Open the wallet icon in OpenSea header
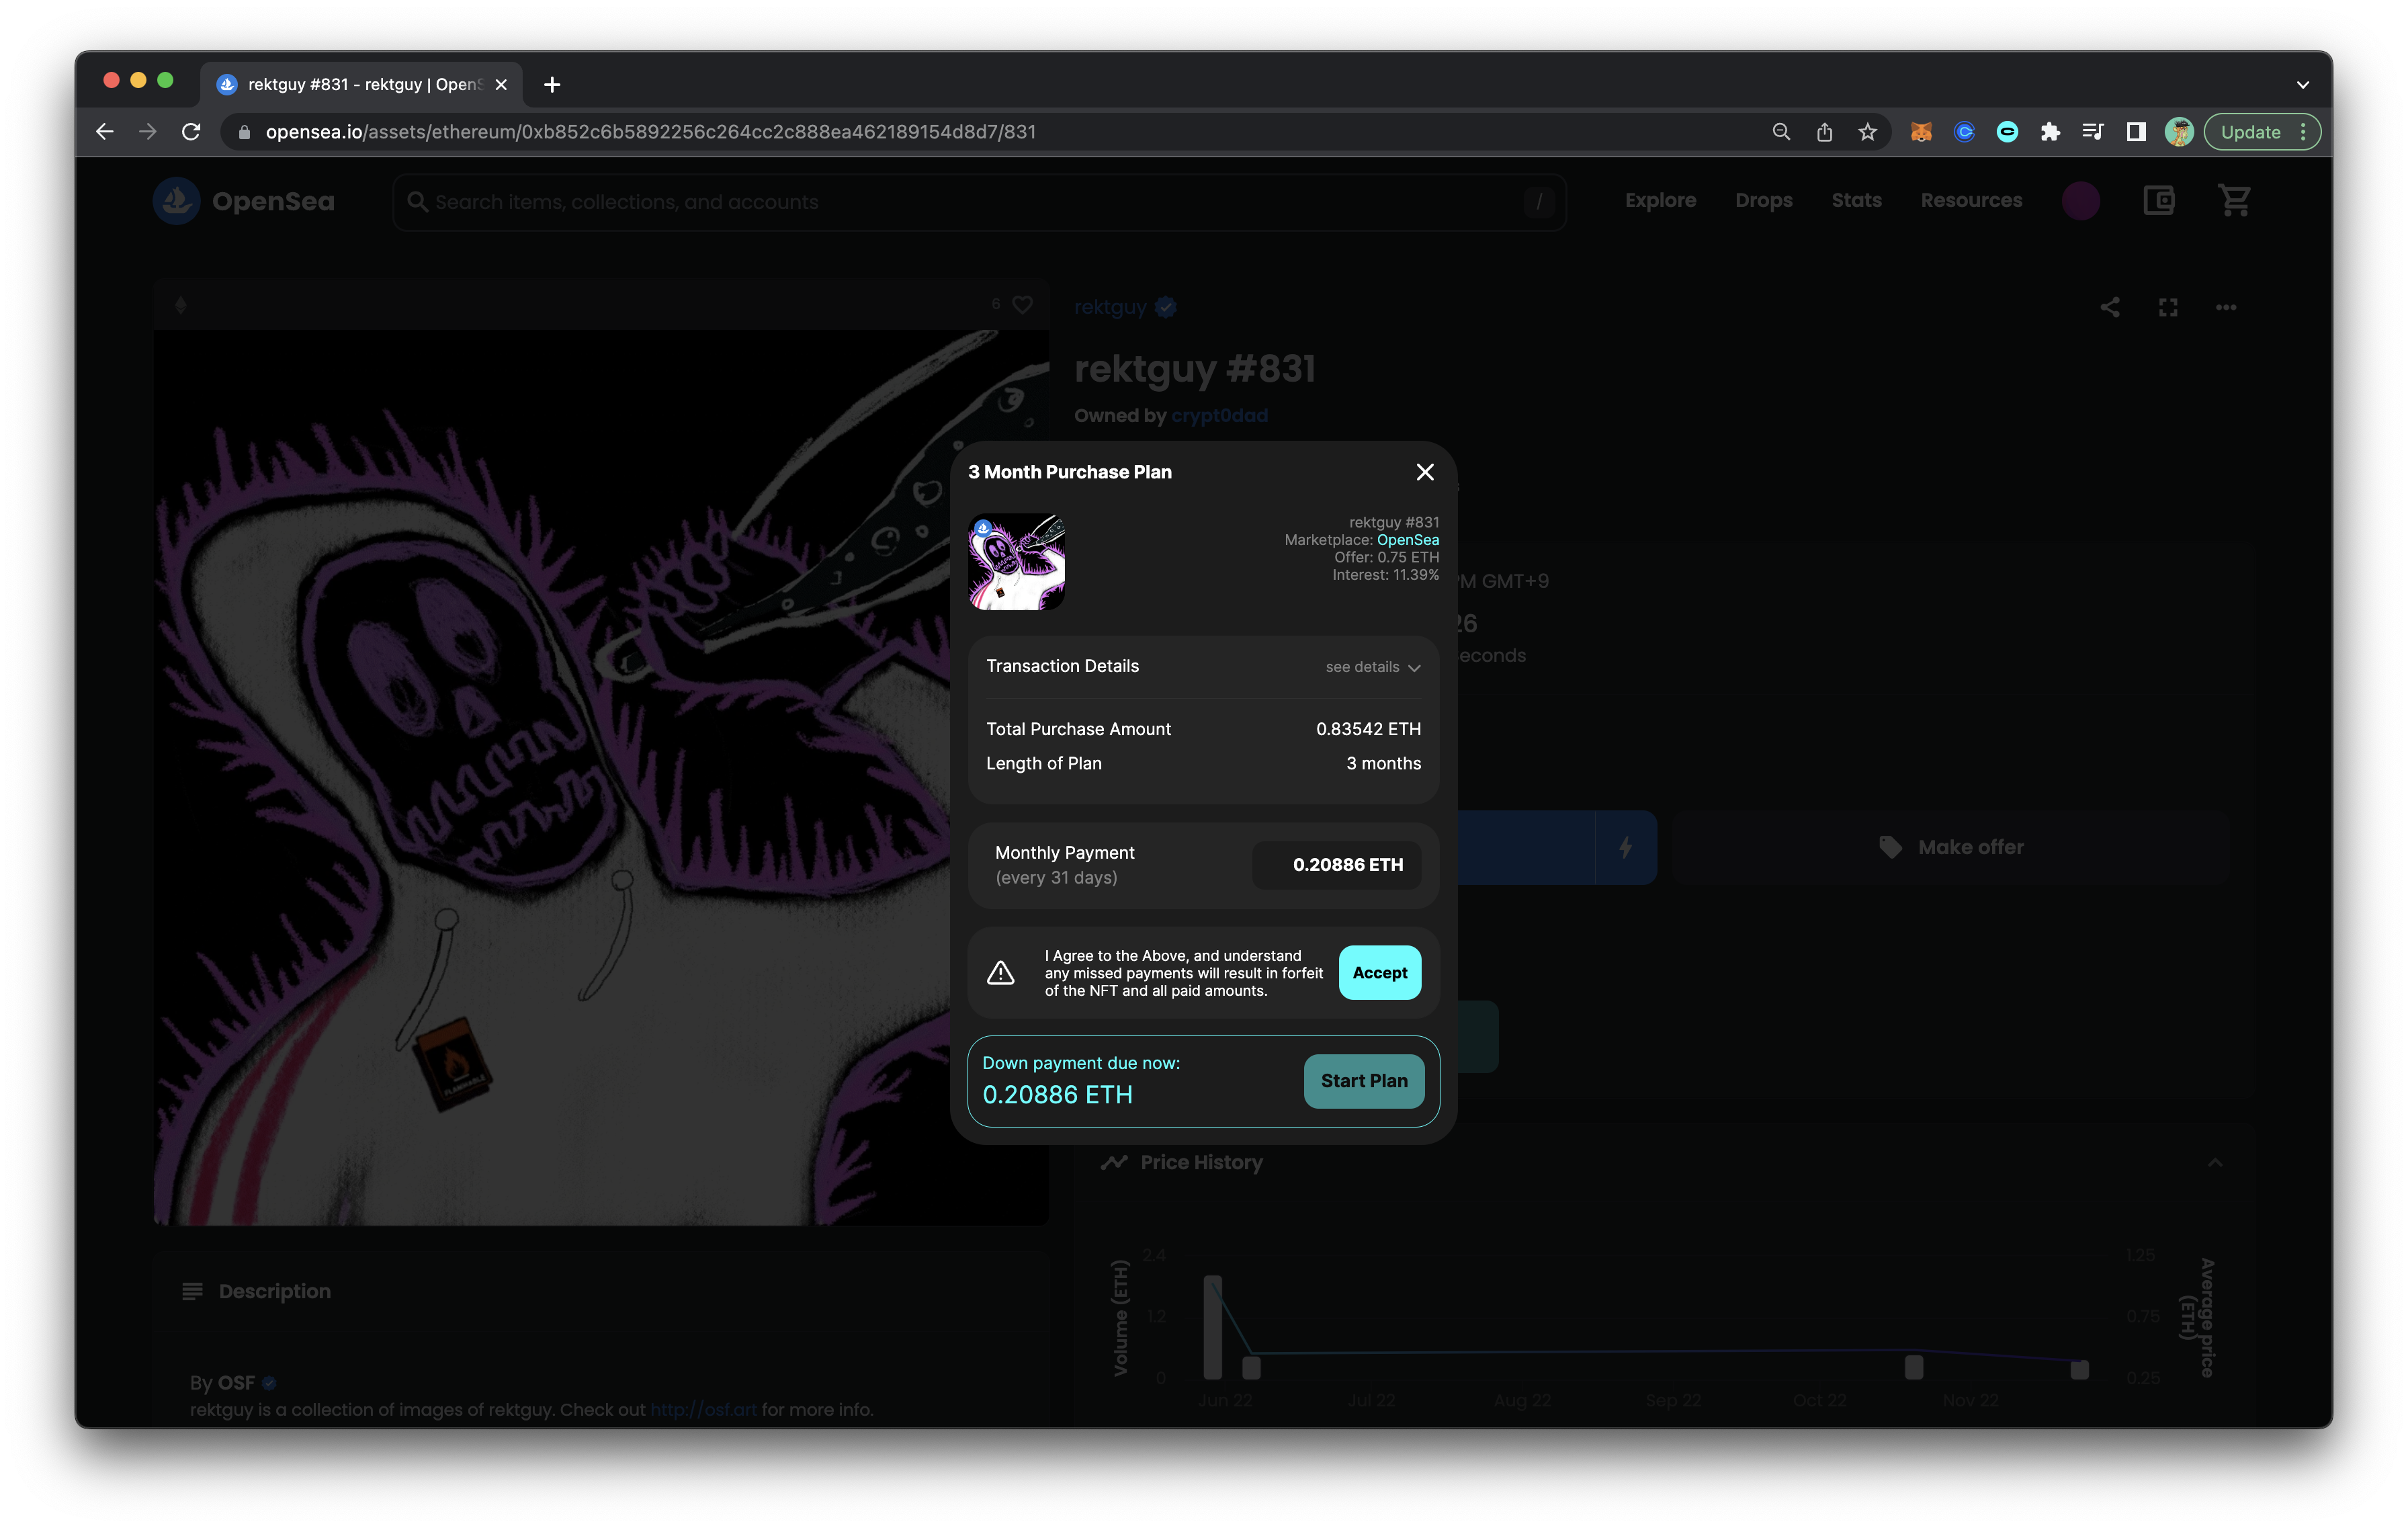This screenshot has width=2408, height=1528. [2159, 201]
